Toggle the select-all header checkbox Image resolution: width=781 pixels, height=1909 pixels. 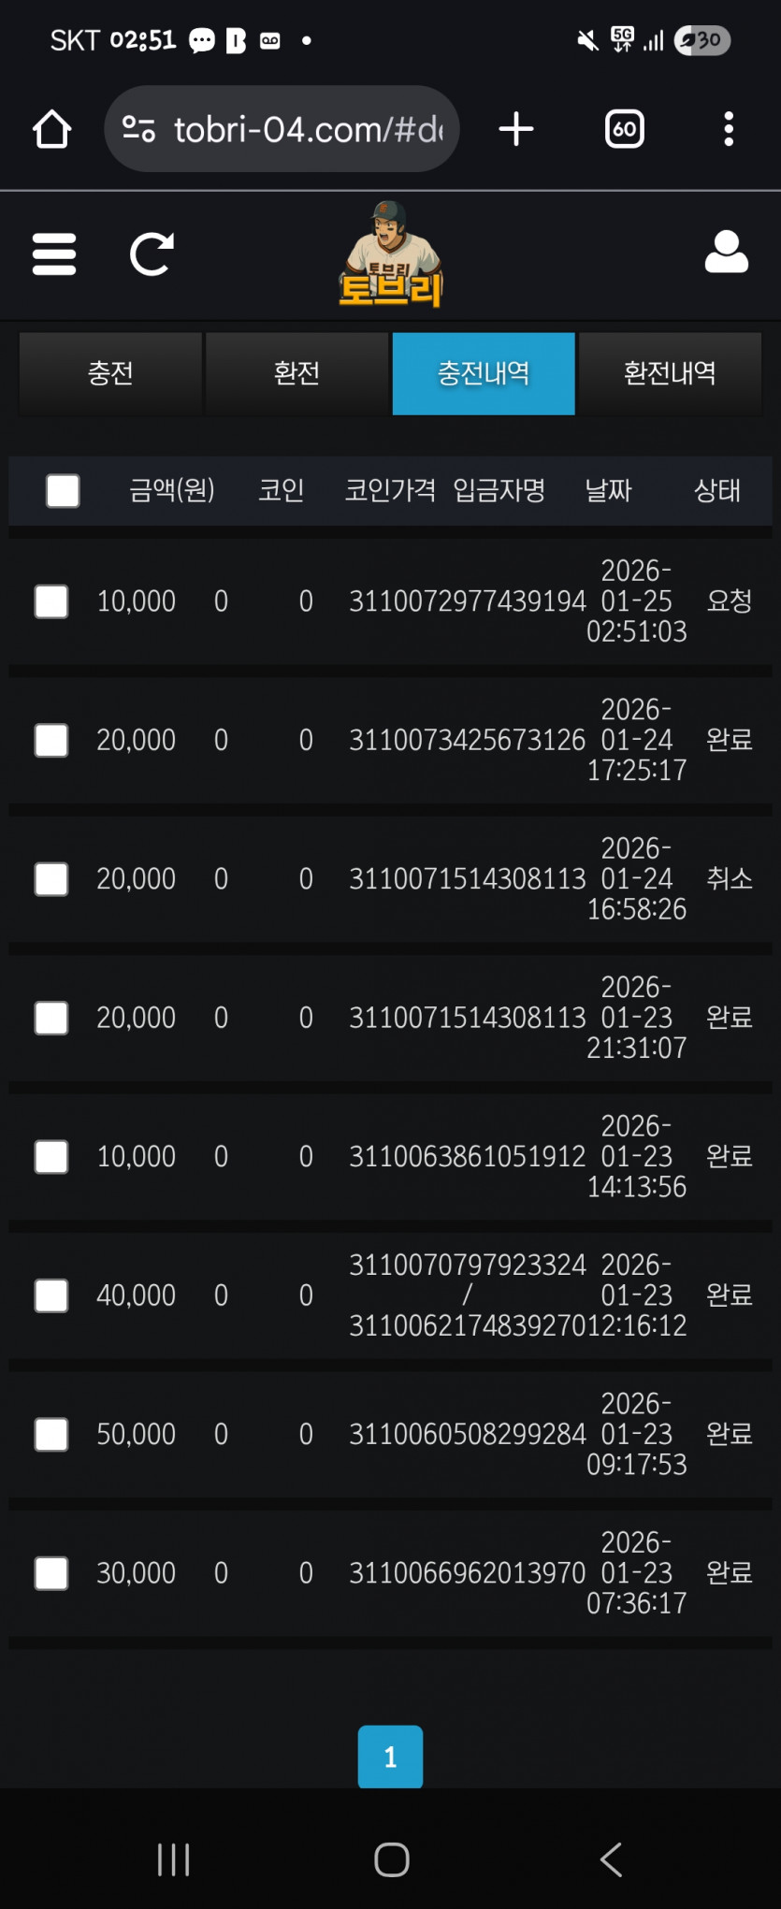pyautogui.click(x=63, y=490)
